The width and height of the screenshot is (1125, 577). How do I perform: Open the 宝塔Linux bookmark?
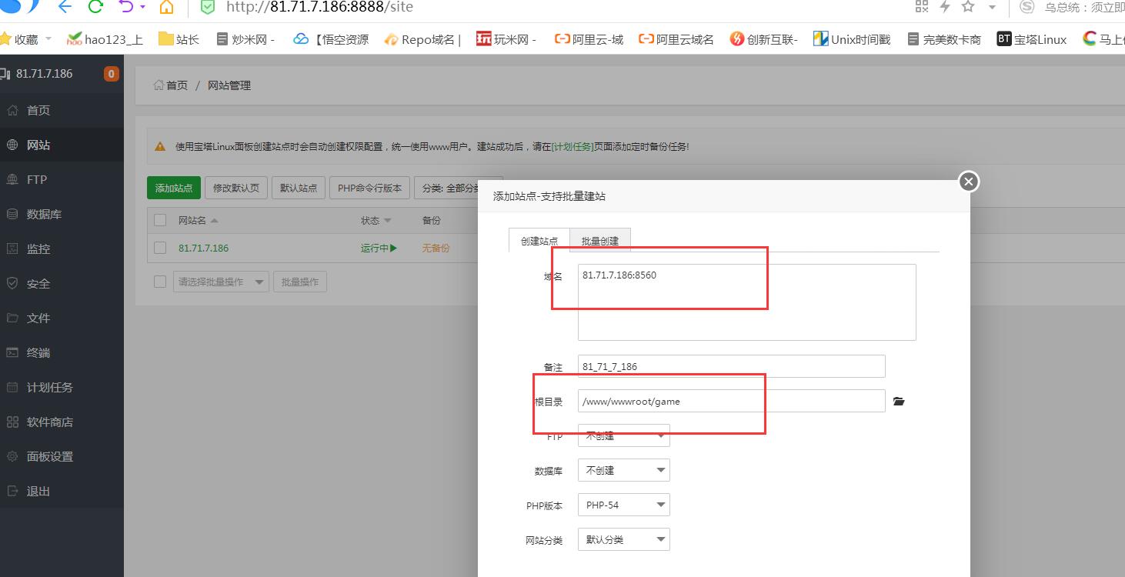(x=1032, y=39)
